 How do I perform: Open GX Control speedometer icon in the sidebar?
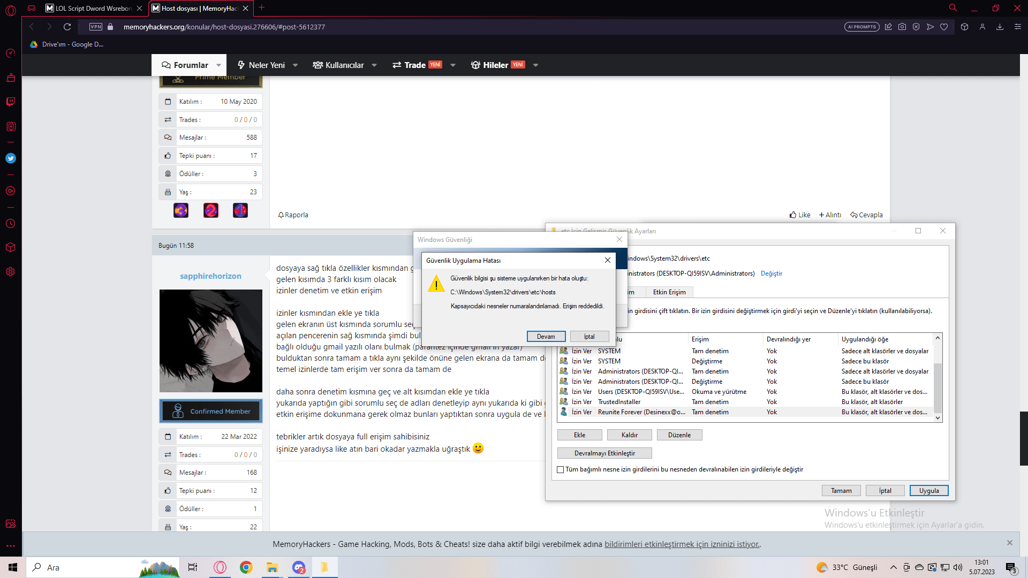[11, 54]
